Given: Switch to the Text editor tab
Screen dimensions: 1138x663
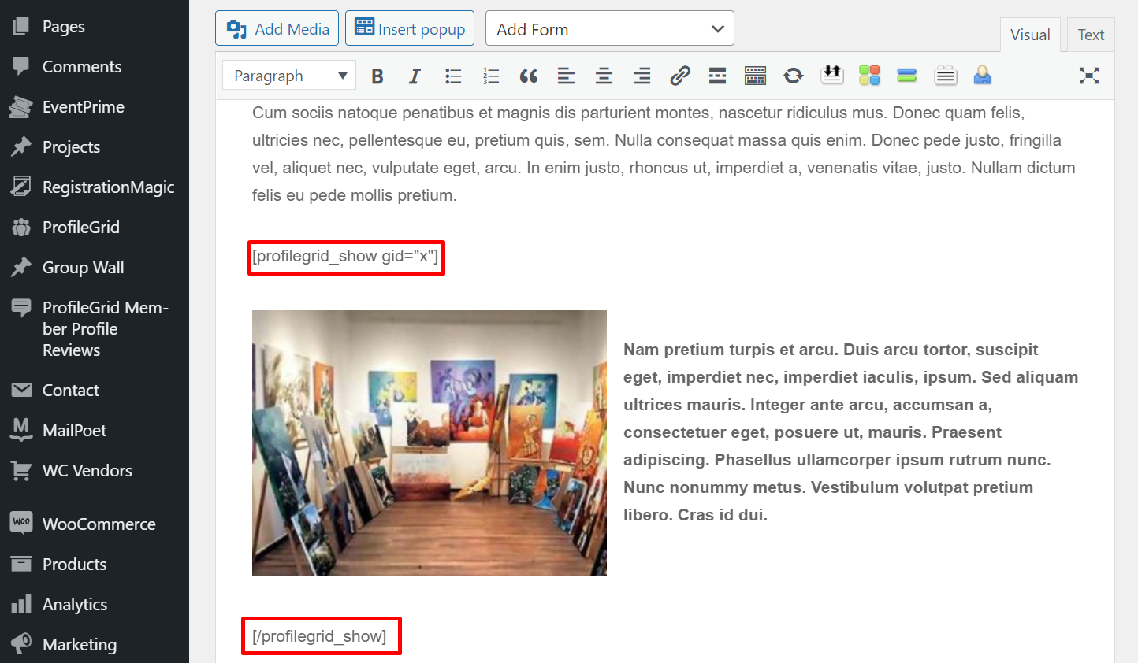Looking at the screenshot, I should tap(1091, 35).
